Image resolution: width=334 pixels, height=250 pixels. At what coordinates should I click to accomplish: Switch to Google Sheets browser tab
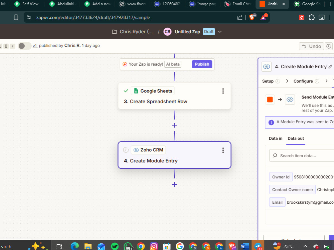[308, 4]
